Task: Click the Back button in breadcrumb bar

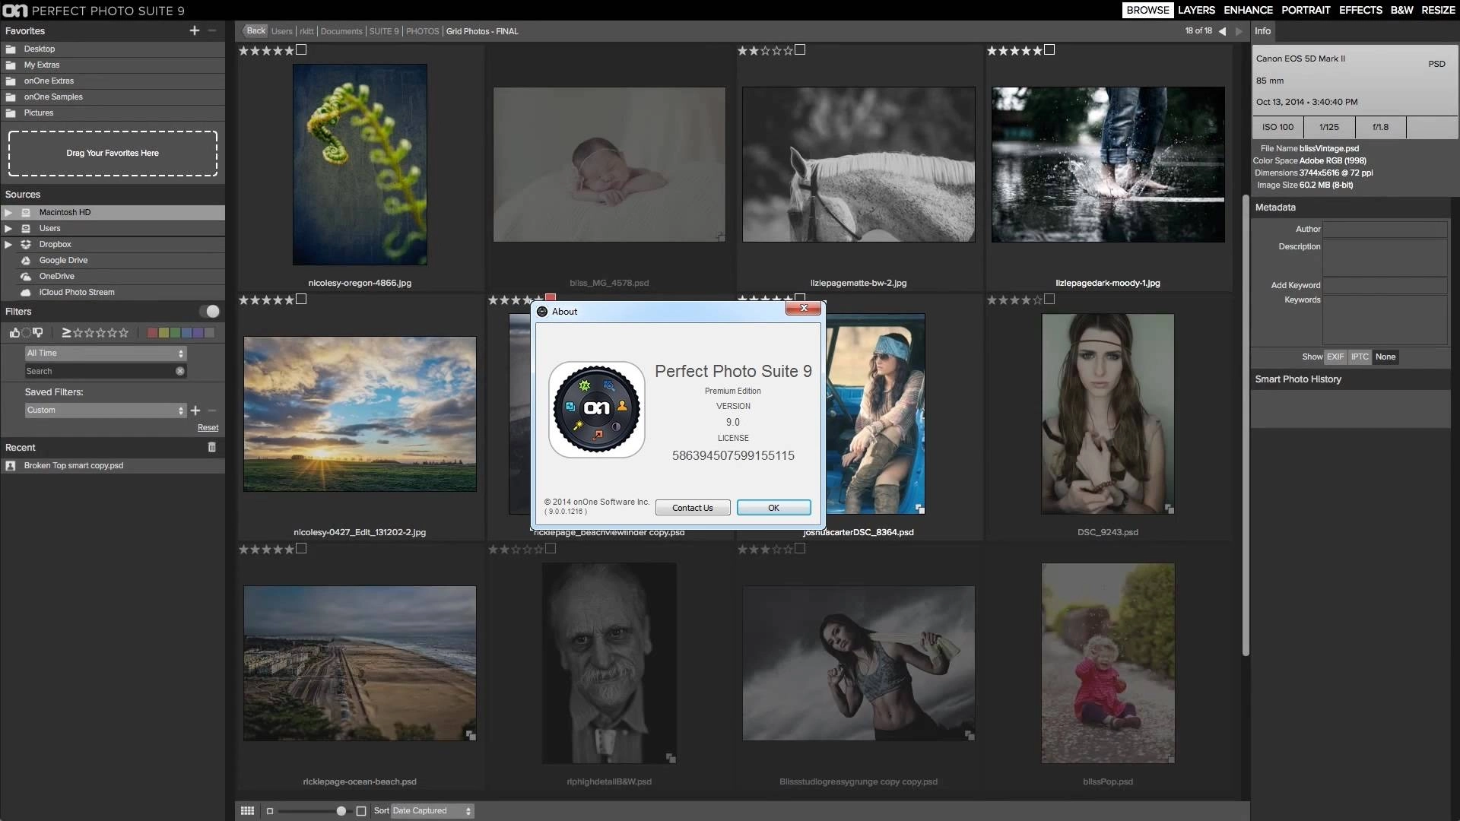Action: pyautogui.click(x=255, y=31)
